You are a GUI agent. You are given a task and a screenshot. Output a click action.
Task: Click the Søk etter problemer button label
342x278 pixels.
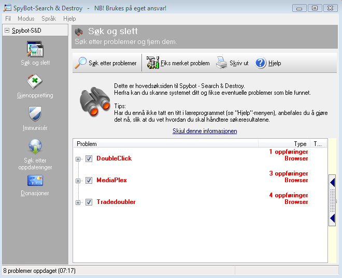click(112, 63)
